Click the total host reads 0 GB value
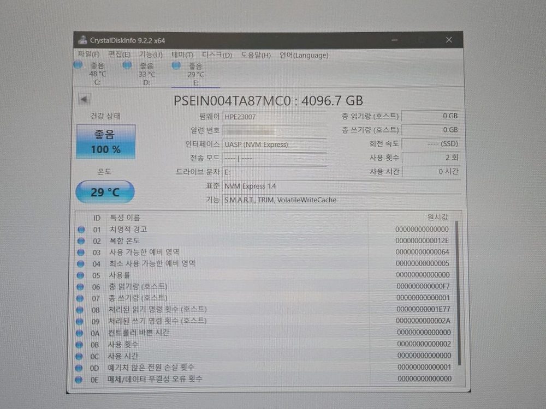This screenshot has height=409, width=546. (431, 116)
